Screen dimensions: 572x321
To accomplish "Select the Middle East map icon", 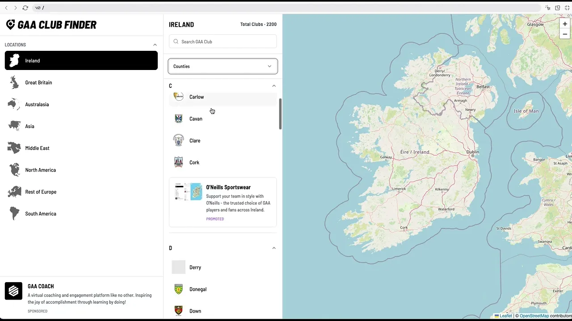I will pyautogui.click(x=14, y=148).
